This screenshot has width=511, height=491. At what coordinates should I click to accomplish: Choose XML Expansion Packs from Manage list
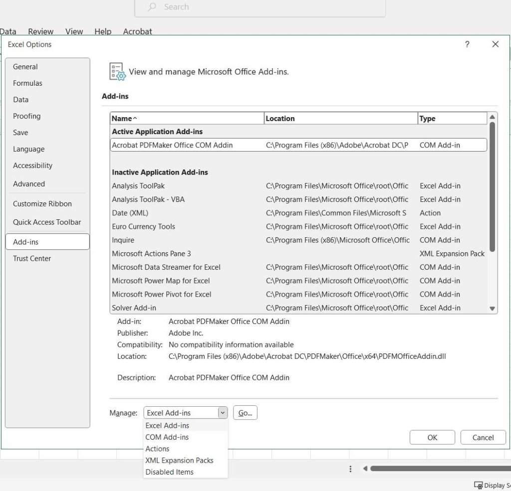point(186,461)
